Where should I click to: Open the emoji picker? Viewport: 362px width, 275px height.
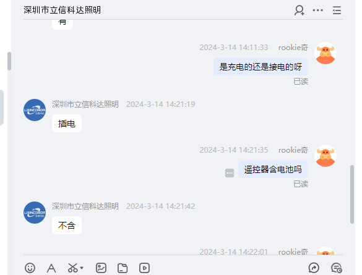[30, 268]
